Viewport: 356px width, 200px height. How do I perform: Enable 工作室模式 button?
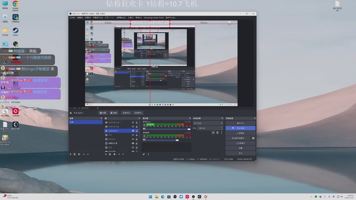pyautogui.click(x=240, y=143)
